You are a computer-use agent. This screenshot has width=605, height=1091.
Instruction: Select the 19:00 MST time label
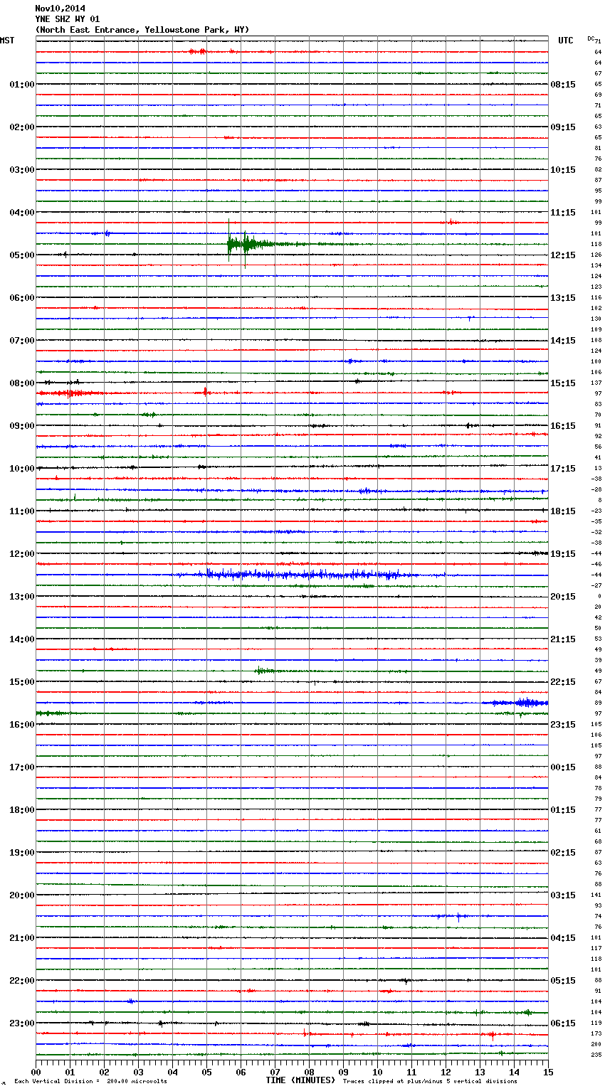pos(22,853)
